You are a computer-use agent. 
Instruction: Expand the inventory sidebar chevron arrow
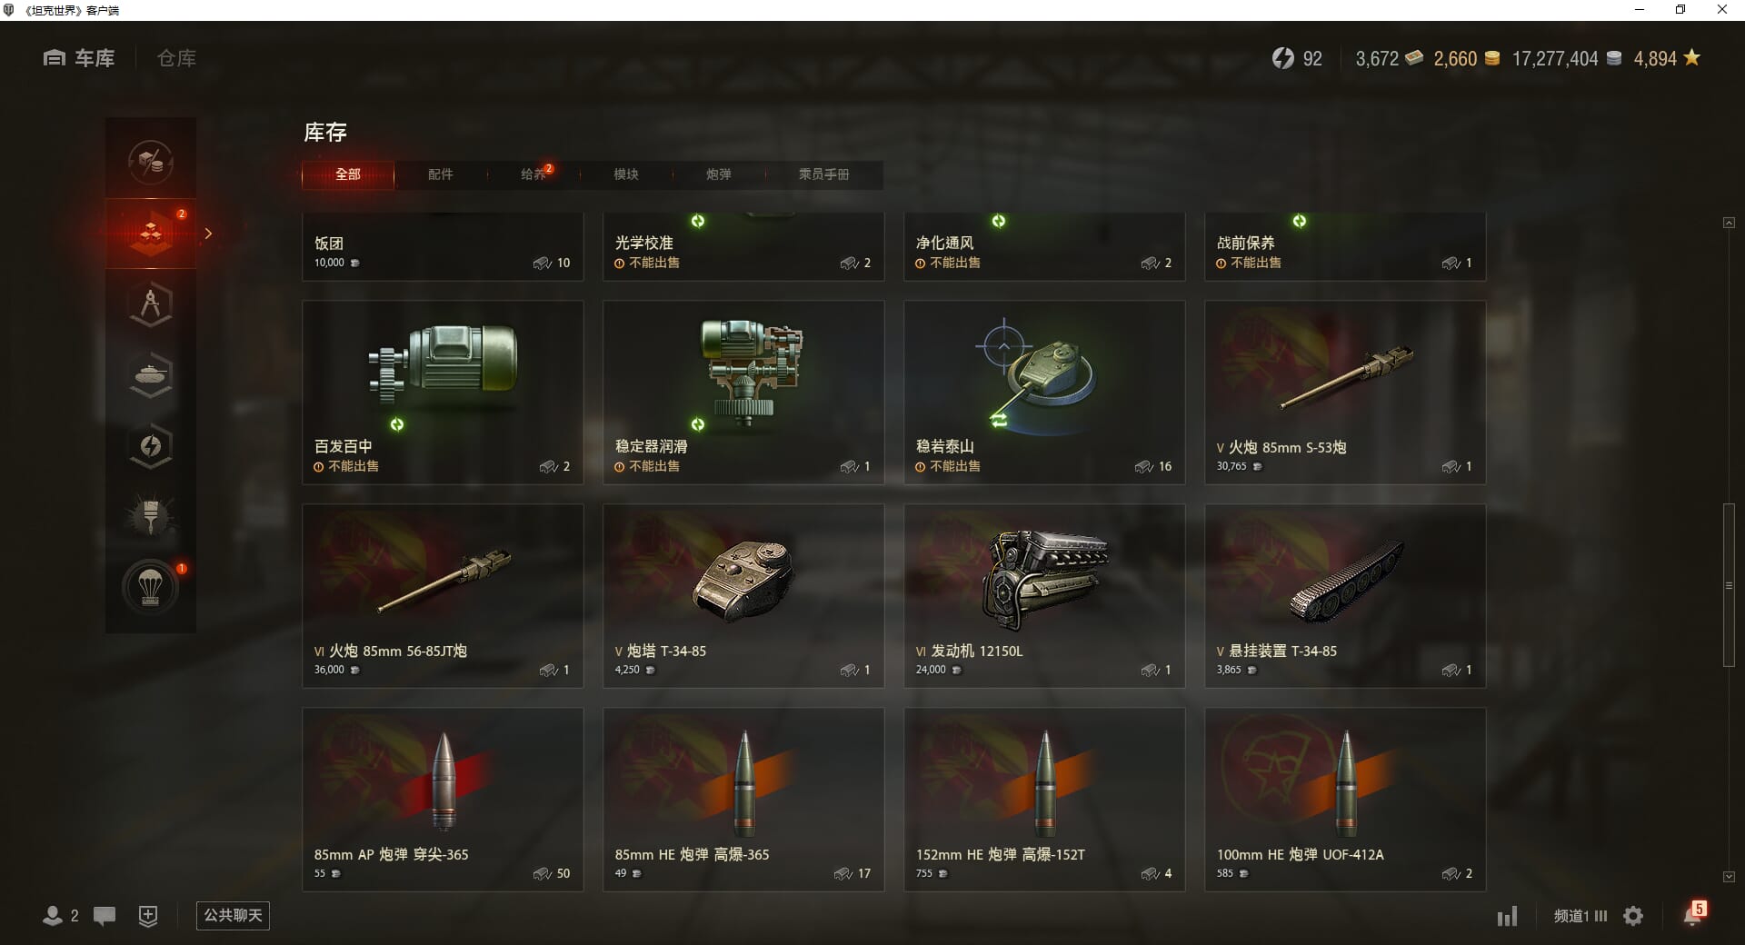[x=208, y=234]
